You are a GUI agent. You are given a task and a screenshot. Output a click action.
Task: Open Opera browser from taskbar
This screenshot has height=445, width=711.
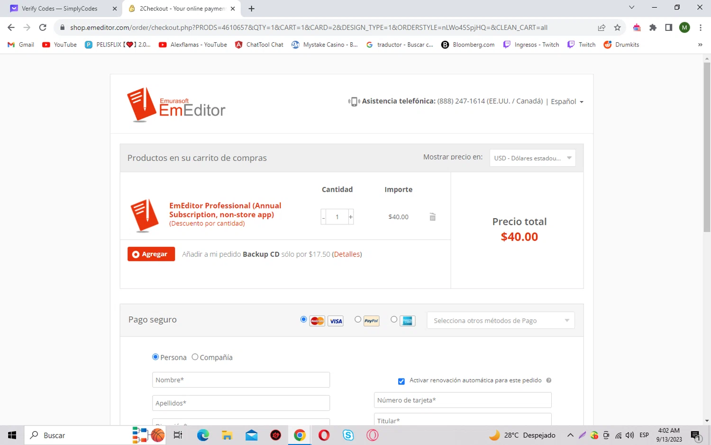(324, 435)
